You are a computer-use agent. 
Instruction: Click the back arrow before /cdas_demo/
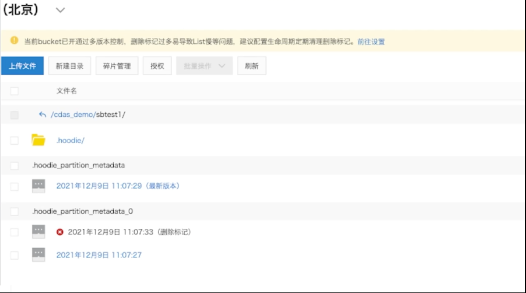click(42, 114)
